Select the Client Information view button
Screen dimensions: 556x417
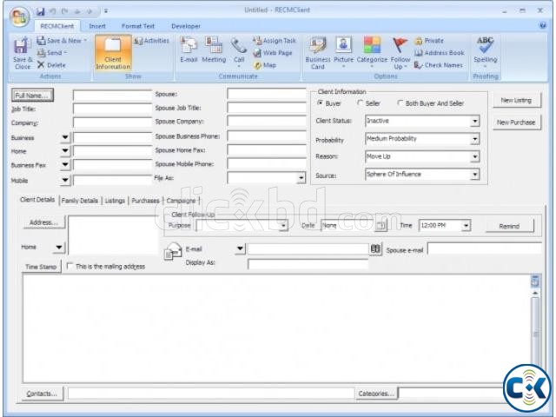pyautogui.click(x=113, y=53)
